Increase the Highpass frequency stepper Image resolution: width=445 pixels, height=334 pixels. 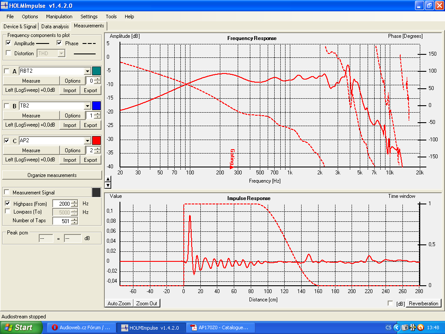(74, 202)
